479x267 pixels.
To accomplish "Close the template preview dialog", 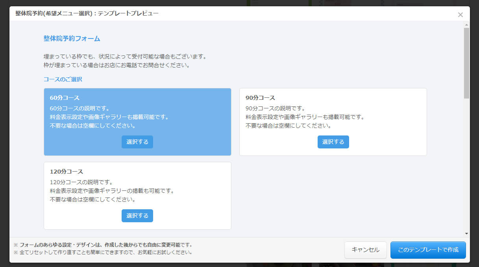I will coord(460,15).
